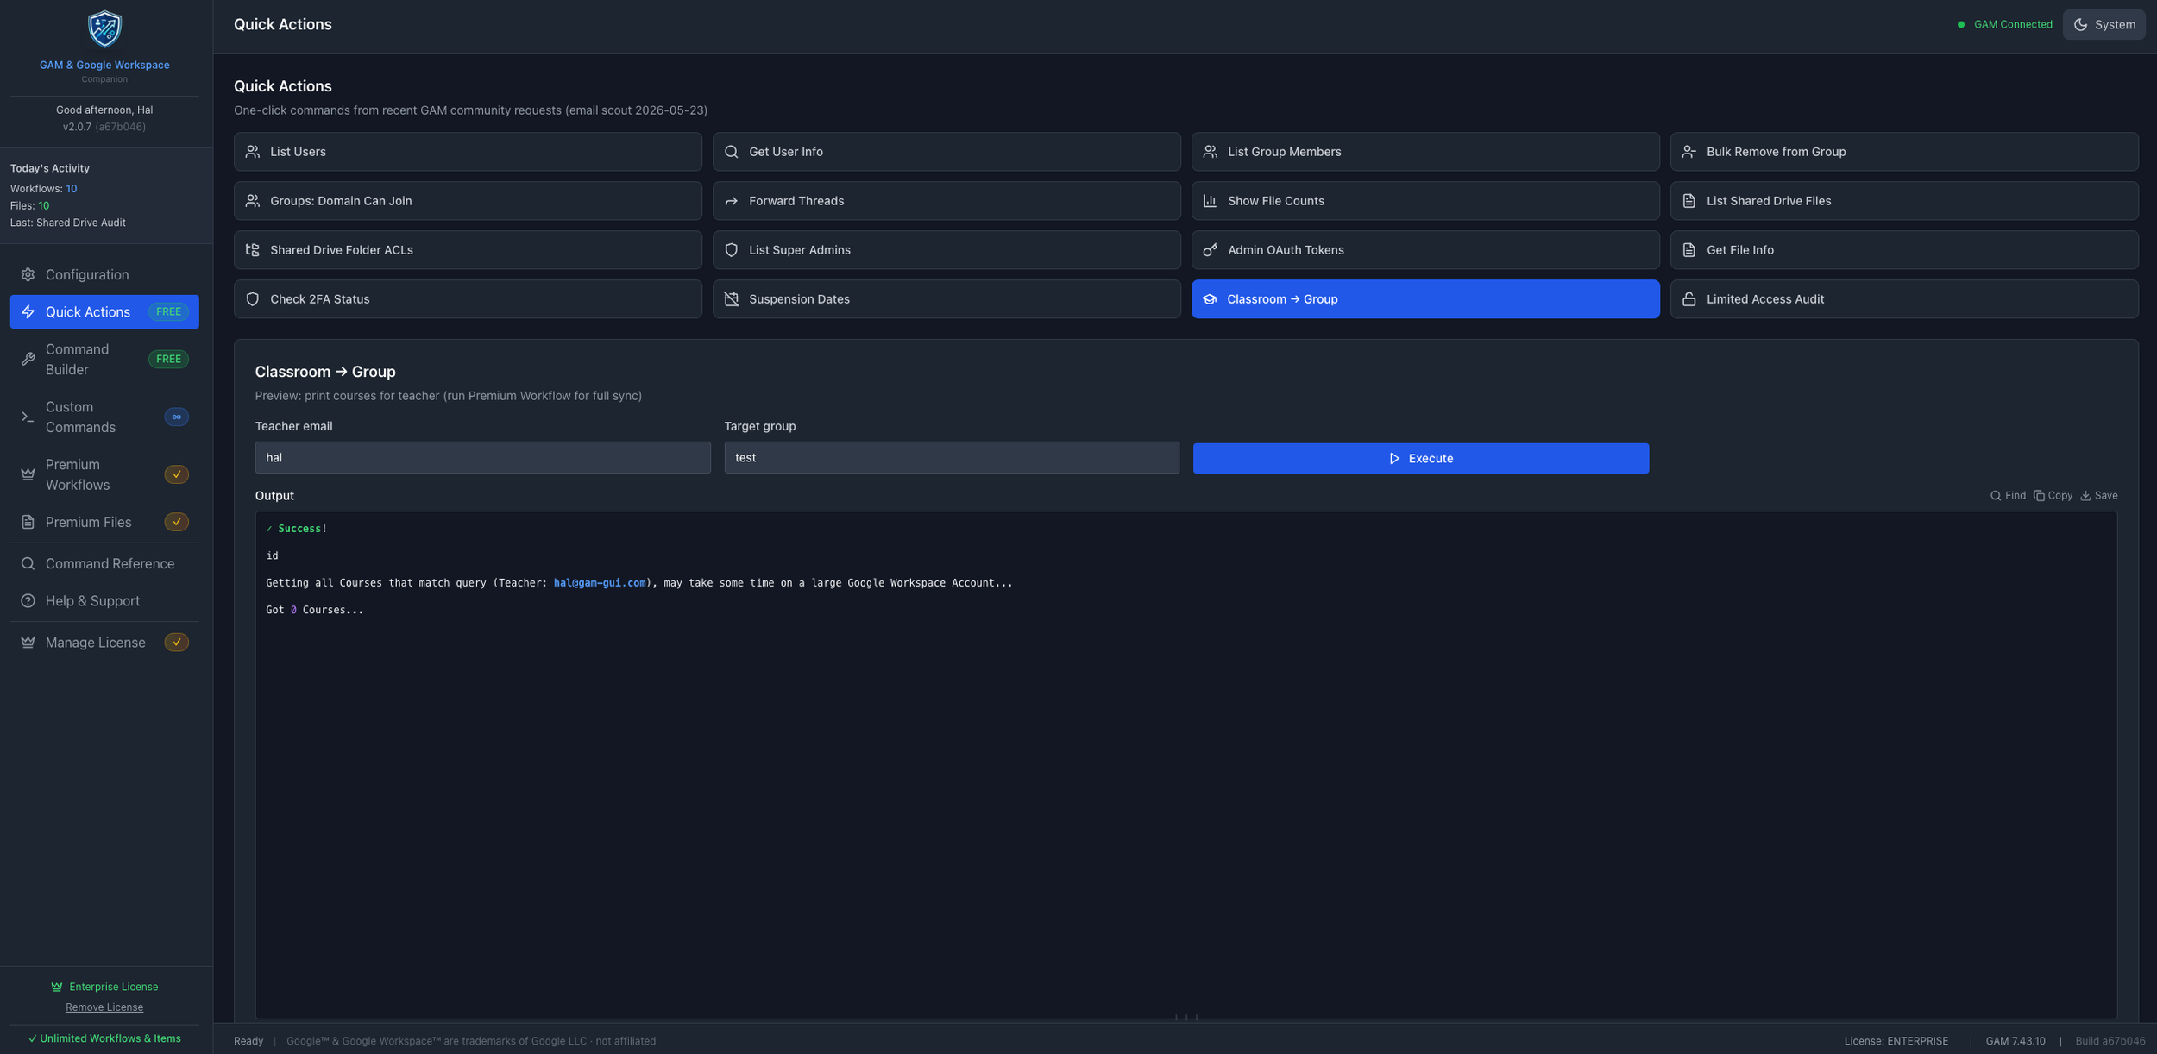The width and height of the screenshot is (2157, 1054).
Task: Open the Configuration page
Action: (x=104, y=274)
